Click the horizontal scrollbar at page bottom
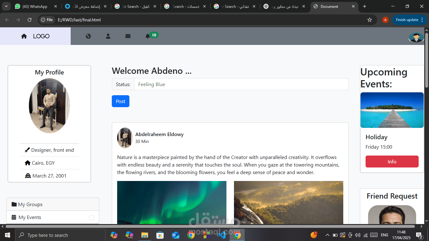The width and height of the screenshot is (429, 241). [210, 226]
